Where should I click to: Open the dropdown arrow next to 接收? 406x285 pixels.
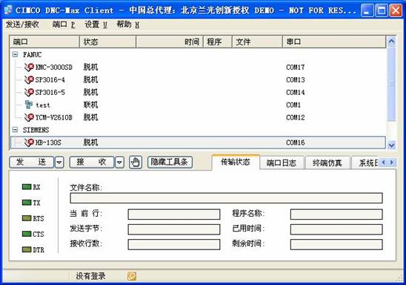pyautogui.click(x=119, y=163)
